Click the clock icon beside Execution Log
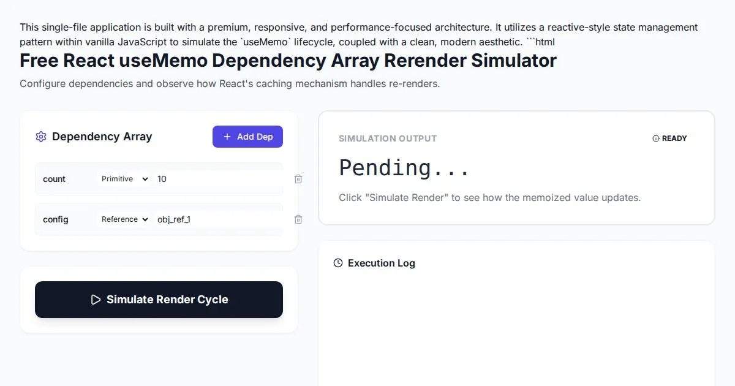The width and height of the screenshot is (735, 386). pyautogui.click(x=338, y=263)
